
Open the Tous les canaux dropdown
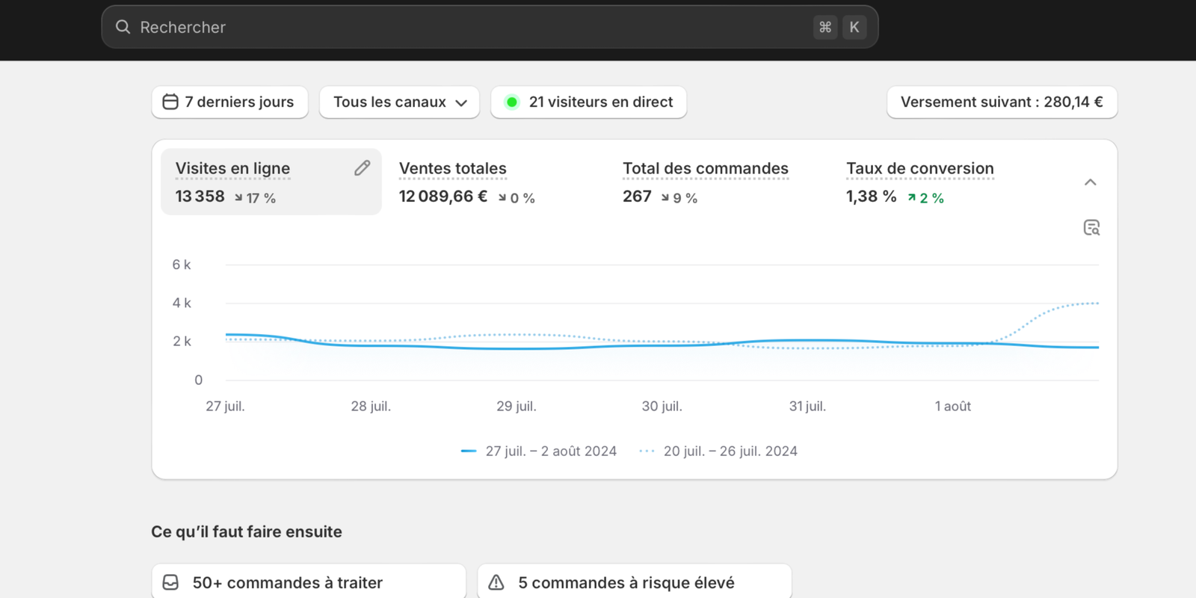(399, 102)
